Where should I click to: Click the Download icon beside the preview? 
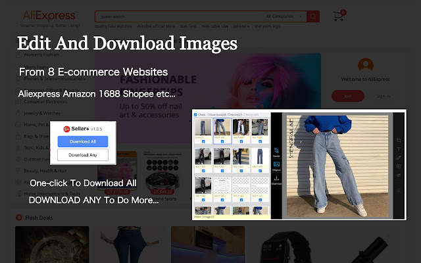click(277, 179)
